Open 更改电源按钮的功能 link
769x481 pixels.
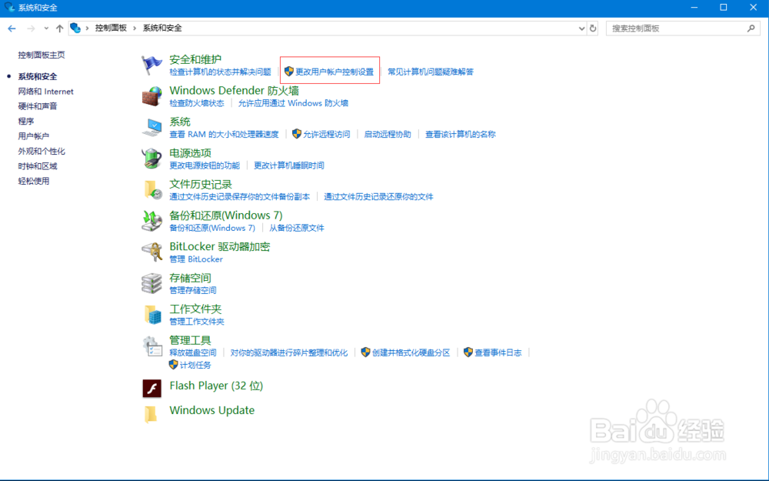coord(205,165)
